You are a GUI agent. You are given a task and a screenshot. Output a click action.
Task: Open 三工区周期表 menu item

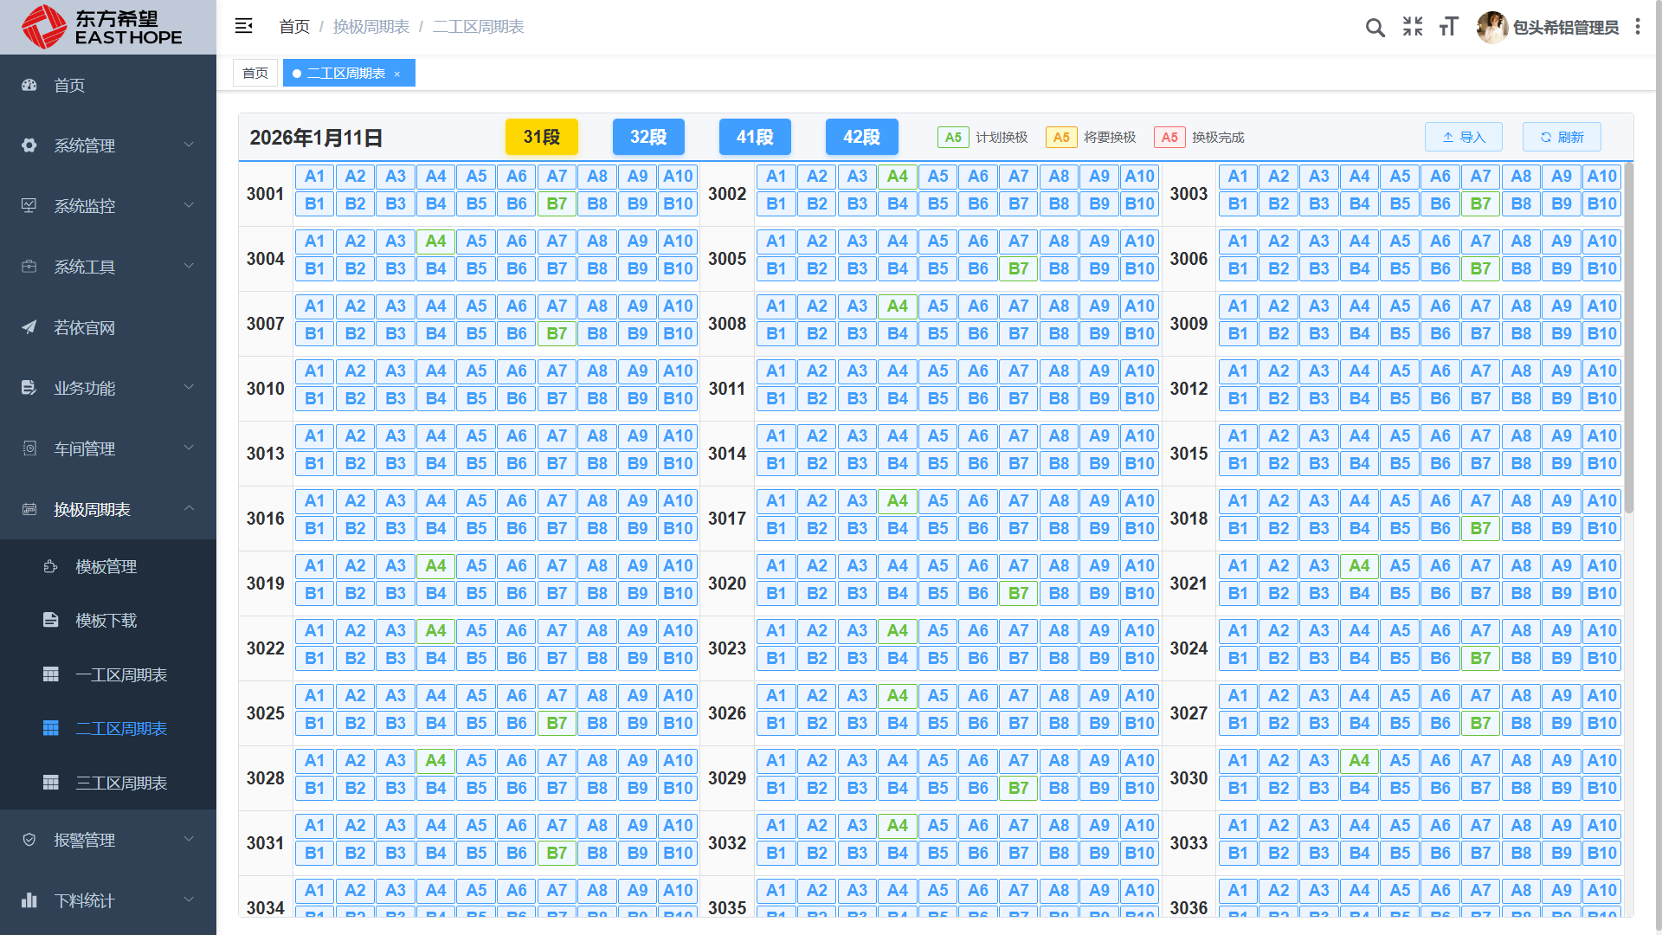coord(120,783)
